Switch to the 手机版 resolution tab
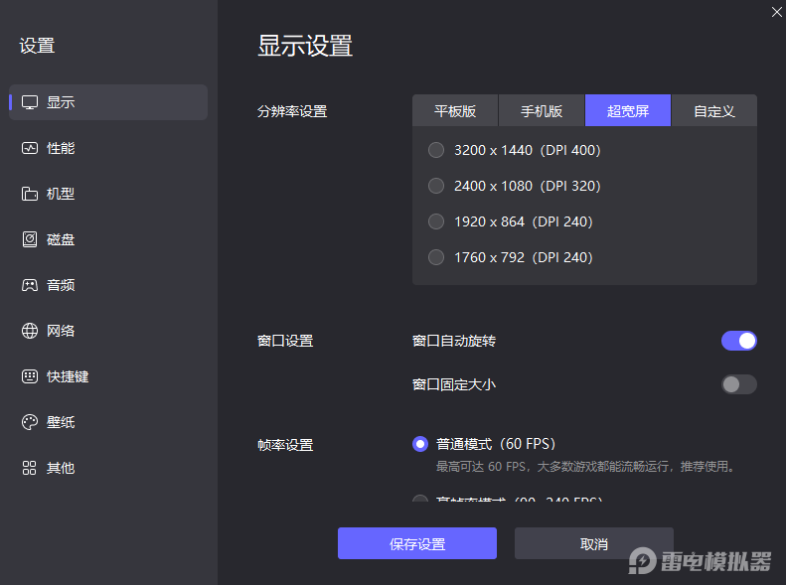 point(542,110)
